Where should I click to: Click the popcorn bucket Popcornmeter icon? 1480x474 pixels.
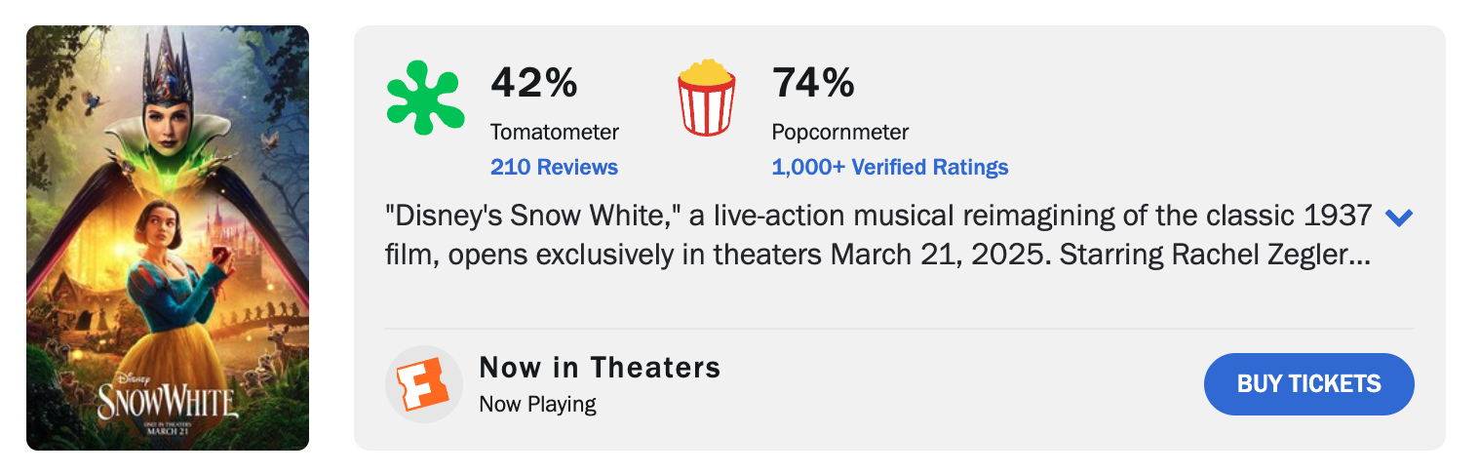706,98
